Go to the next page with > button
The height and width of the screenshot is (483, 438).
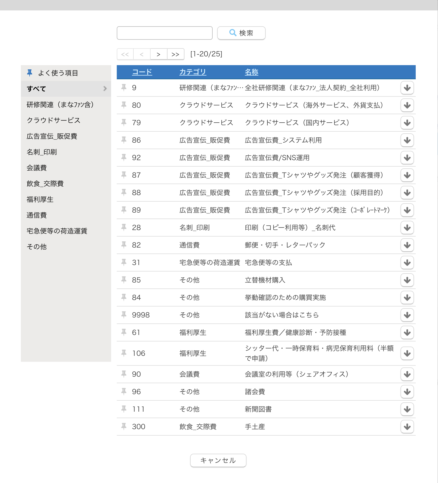(159, 54)
